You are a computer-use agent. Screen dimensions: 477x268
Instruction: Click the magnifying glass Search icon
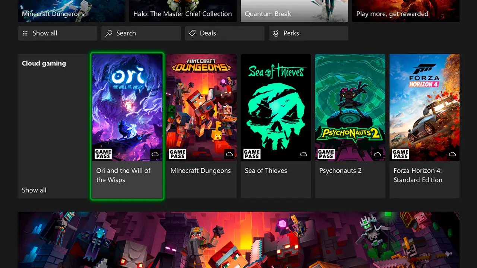coord(109,33)
